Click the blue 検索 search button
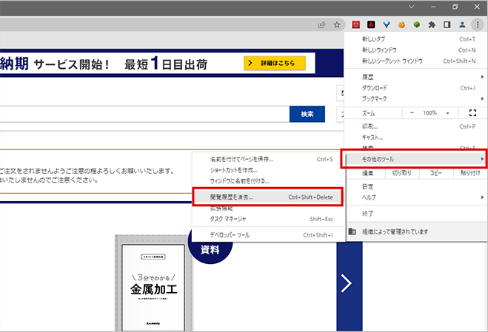Viewport: 488px width, 332px height. click(x=307, y=114)
